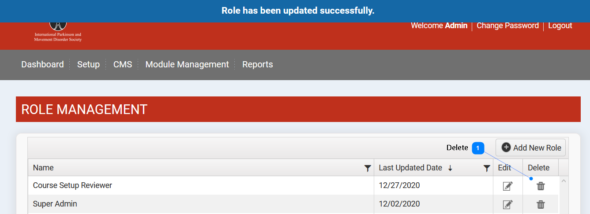Log out using the Logout link

point(560,26)
